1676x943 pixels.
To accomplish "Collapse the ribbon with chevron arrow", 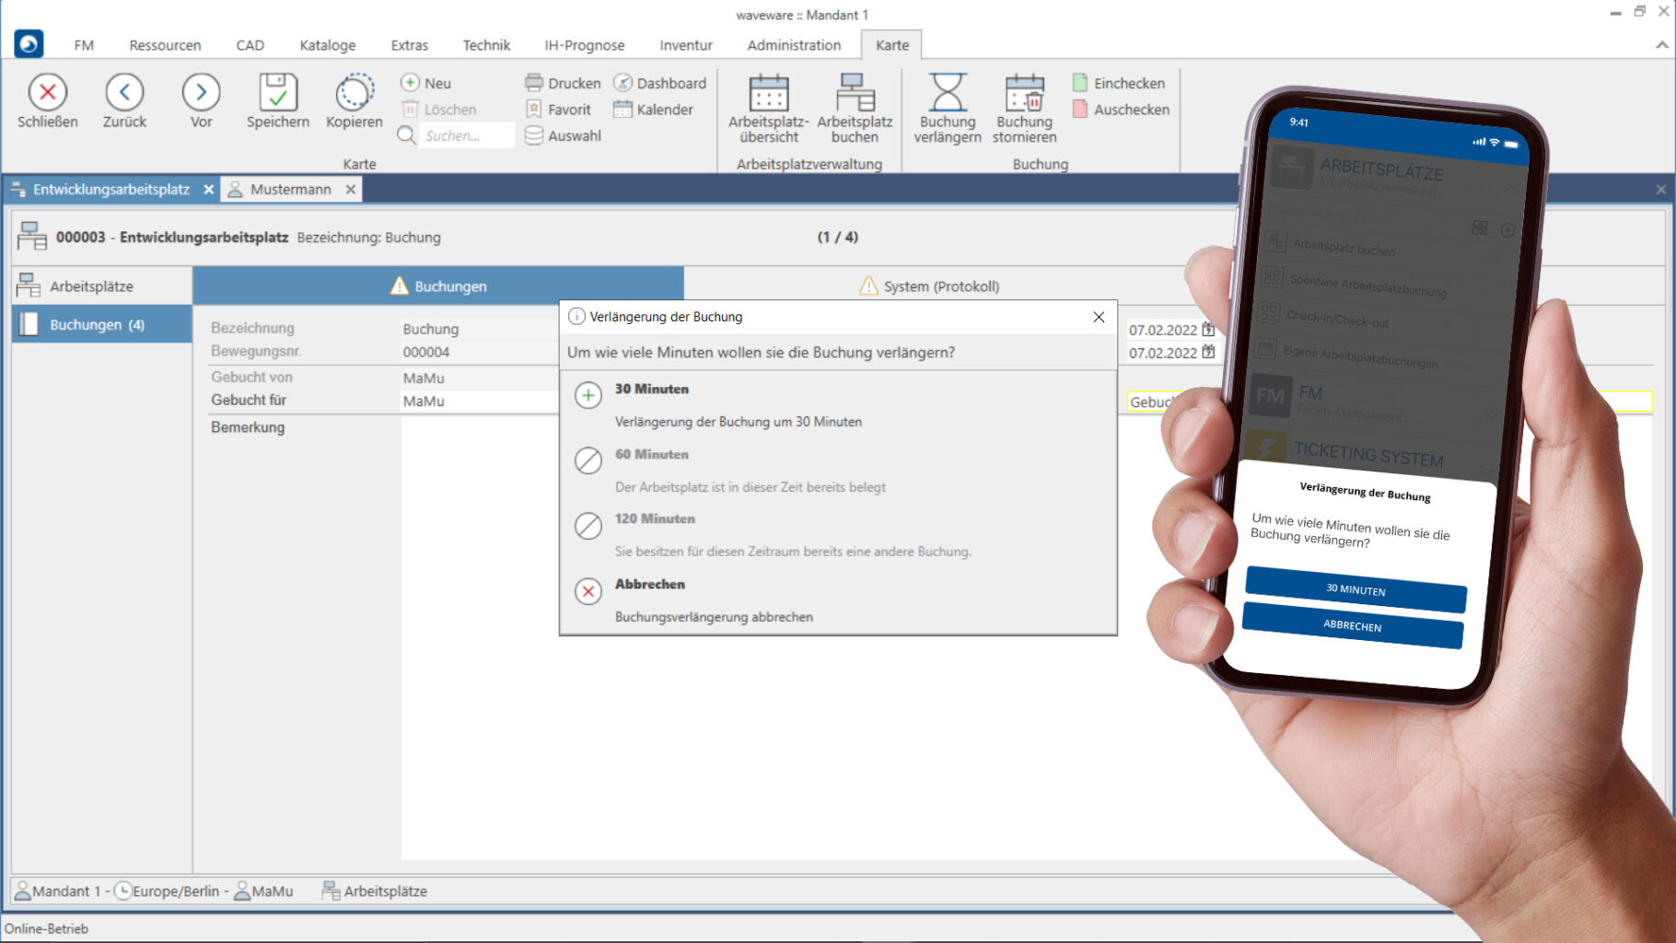I will tap(1661, 45).
